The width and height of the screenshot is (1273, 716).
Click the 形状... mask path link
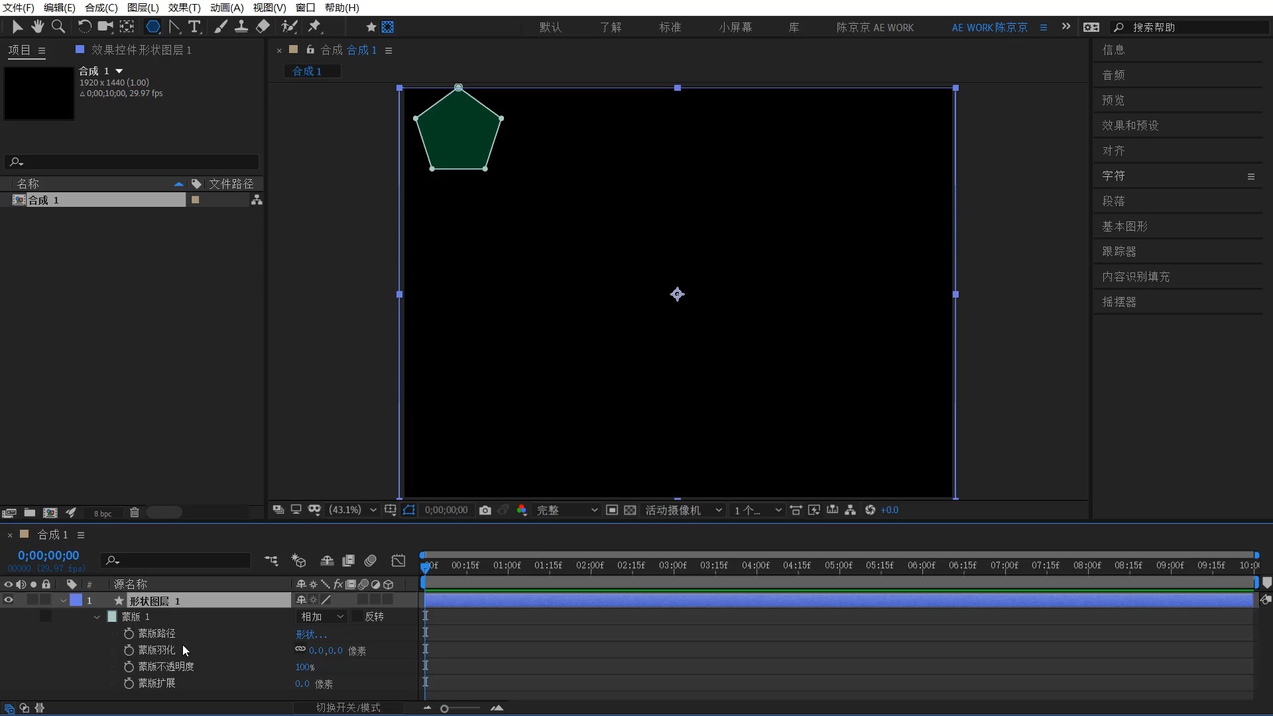point(311,634)
